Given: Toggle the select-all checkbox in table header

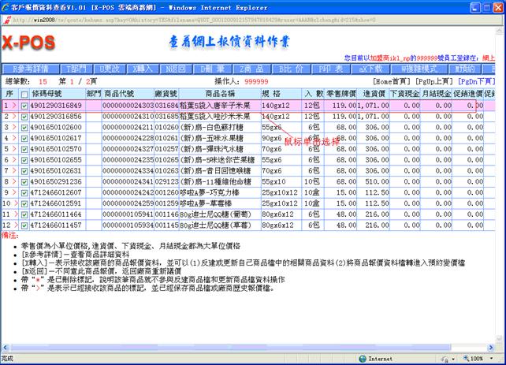Looking at the screenshot, I should tap(24, 93).
